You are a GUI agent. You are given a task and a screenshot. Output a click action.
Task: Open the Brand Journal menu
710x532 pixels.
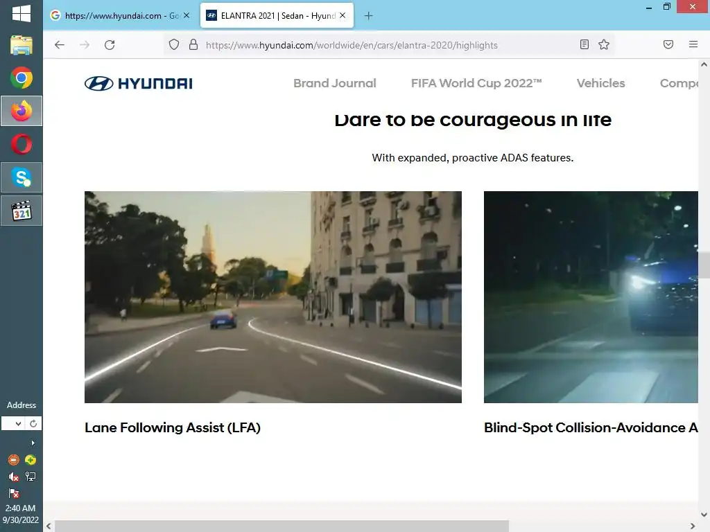[335, 83]
